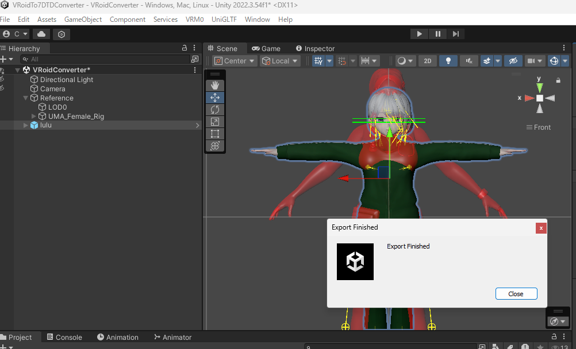Close the Export Finished dialog
The image size is (576, 349).
(x=516, y=294)
